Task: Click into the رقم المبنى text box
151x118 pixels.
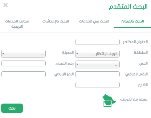Action: 23,63
